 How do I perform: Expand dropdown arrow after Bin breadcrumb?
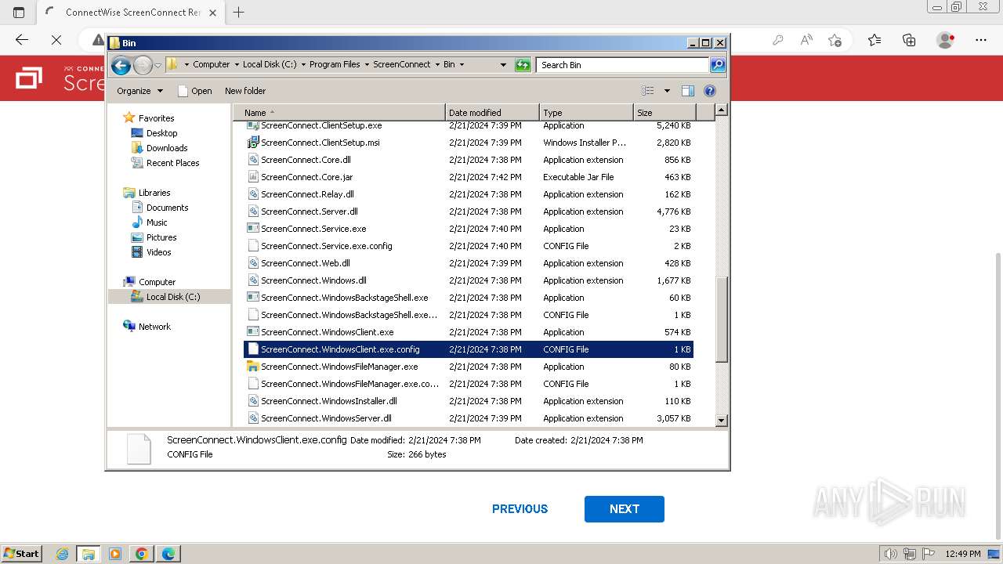tap(462, 65)
